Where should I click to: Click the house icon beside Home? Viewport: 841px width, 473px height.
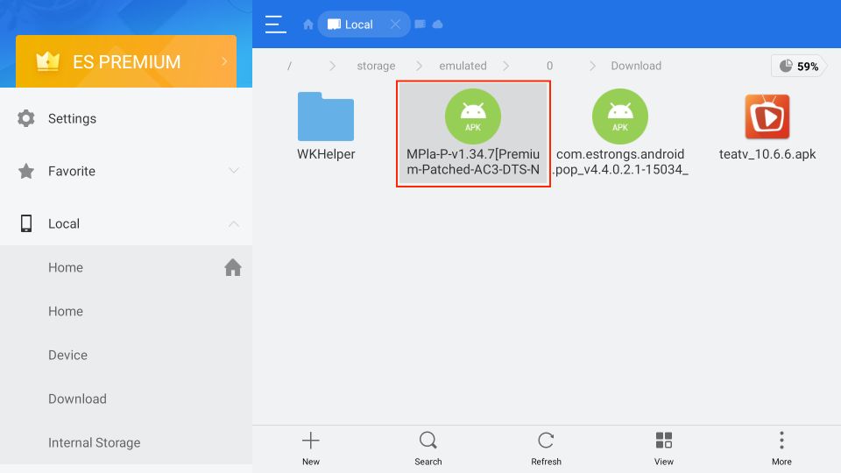tap(233, 267)
